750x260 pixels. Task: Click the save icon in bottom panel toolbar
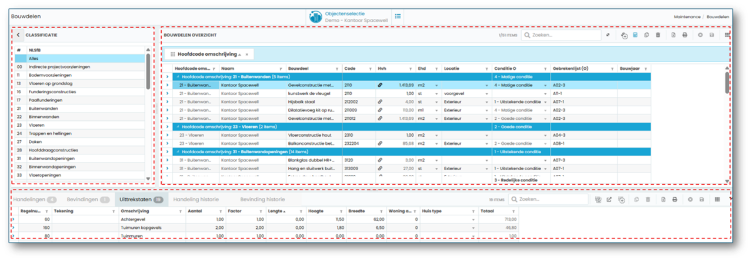(702, 200)
